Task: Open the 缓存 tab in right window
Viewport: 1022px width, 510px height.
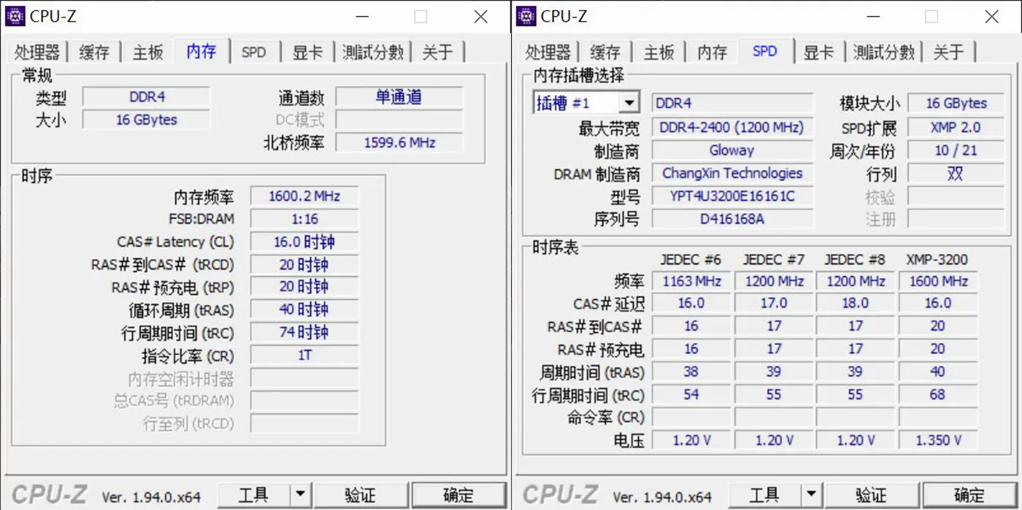Action: (x=605, y=53)
